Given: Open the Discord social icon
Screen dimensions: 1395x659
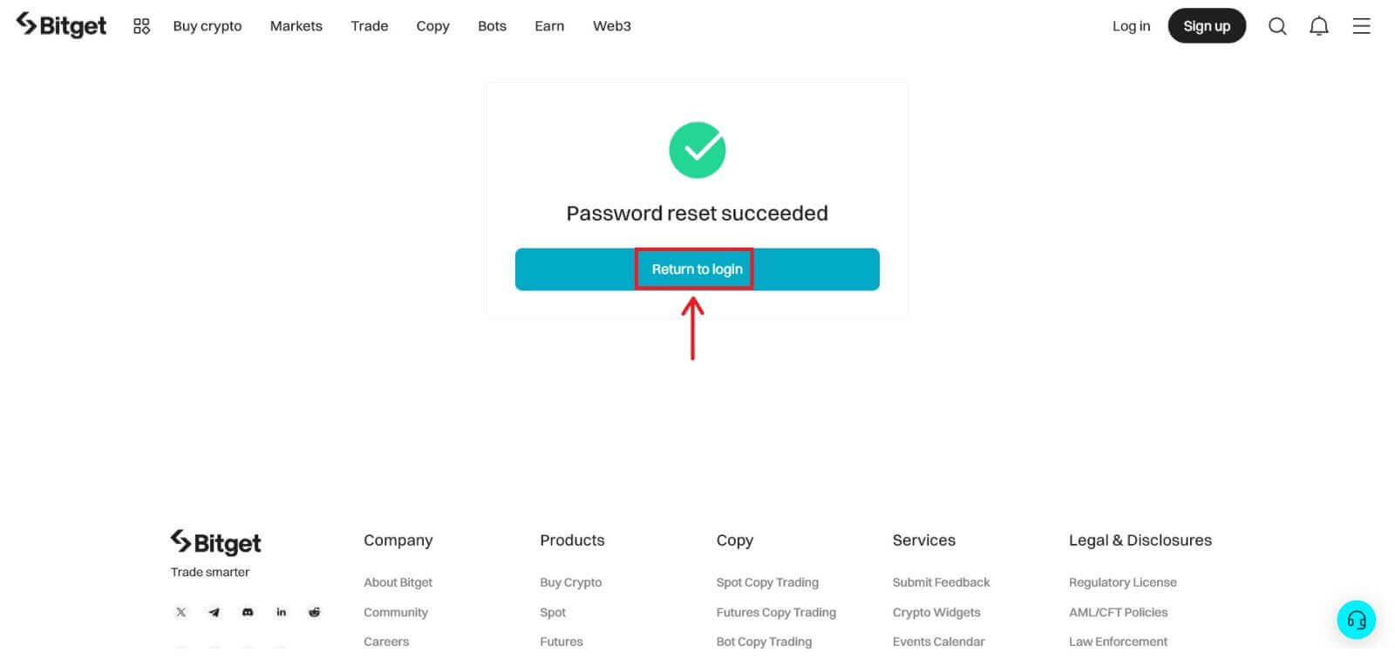Looking at the screenshot, I should 248,612.
